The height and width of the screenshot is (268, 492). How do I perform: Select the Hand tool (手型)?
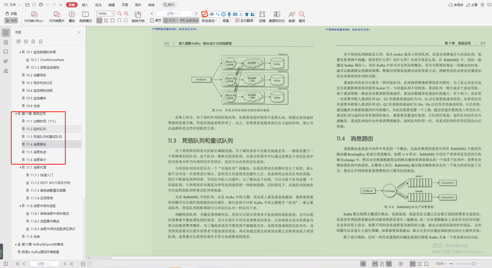pos(11,14)
